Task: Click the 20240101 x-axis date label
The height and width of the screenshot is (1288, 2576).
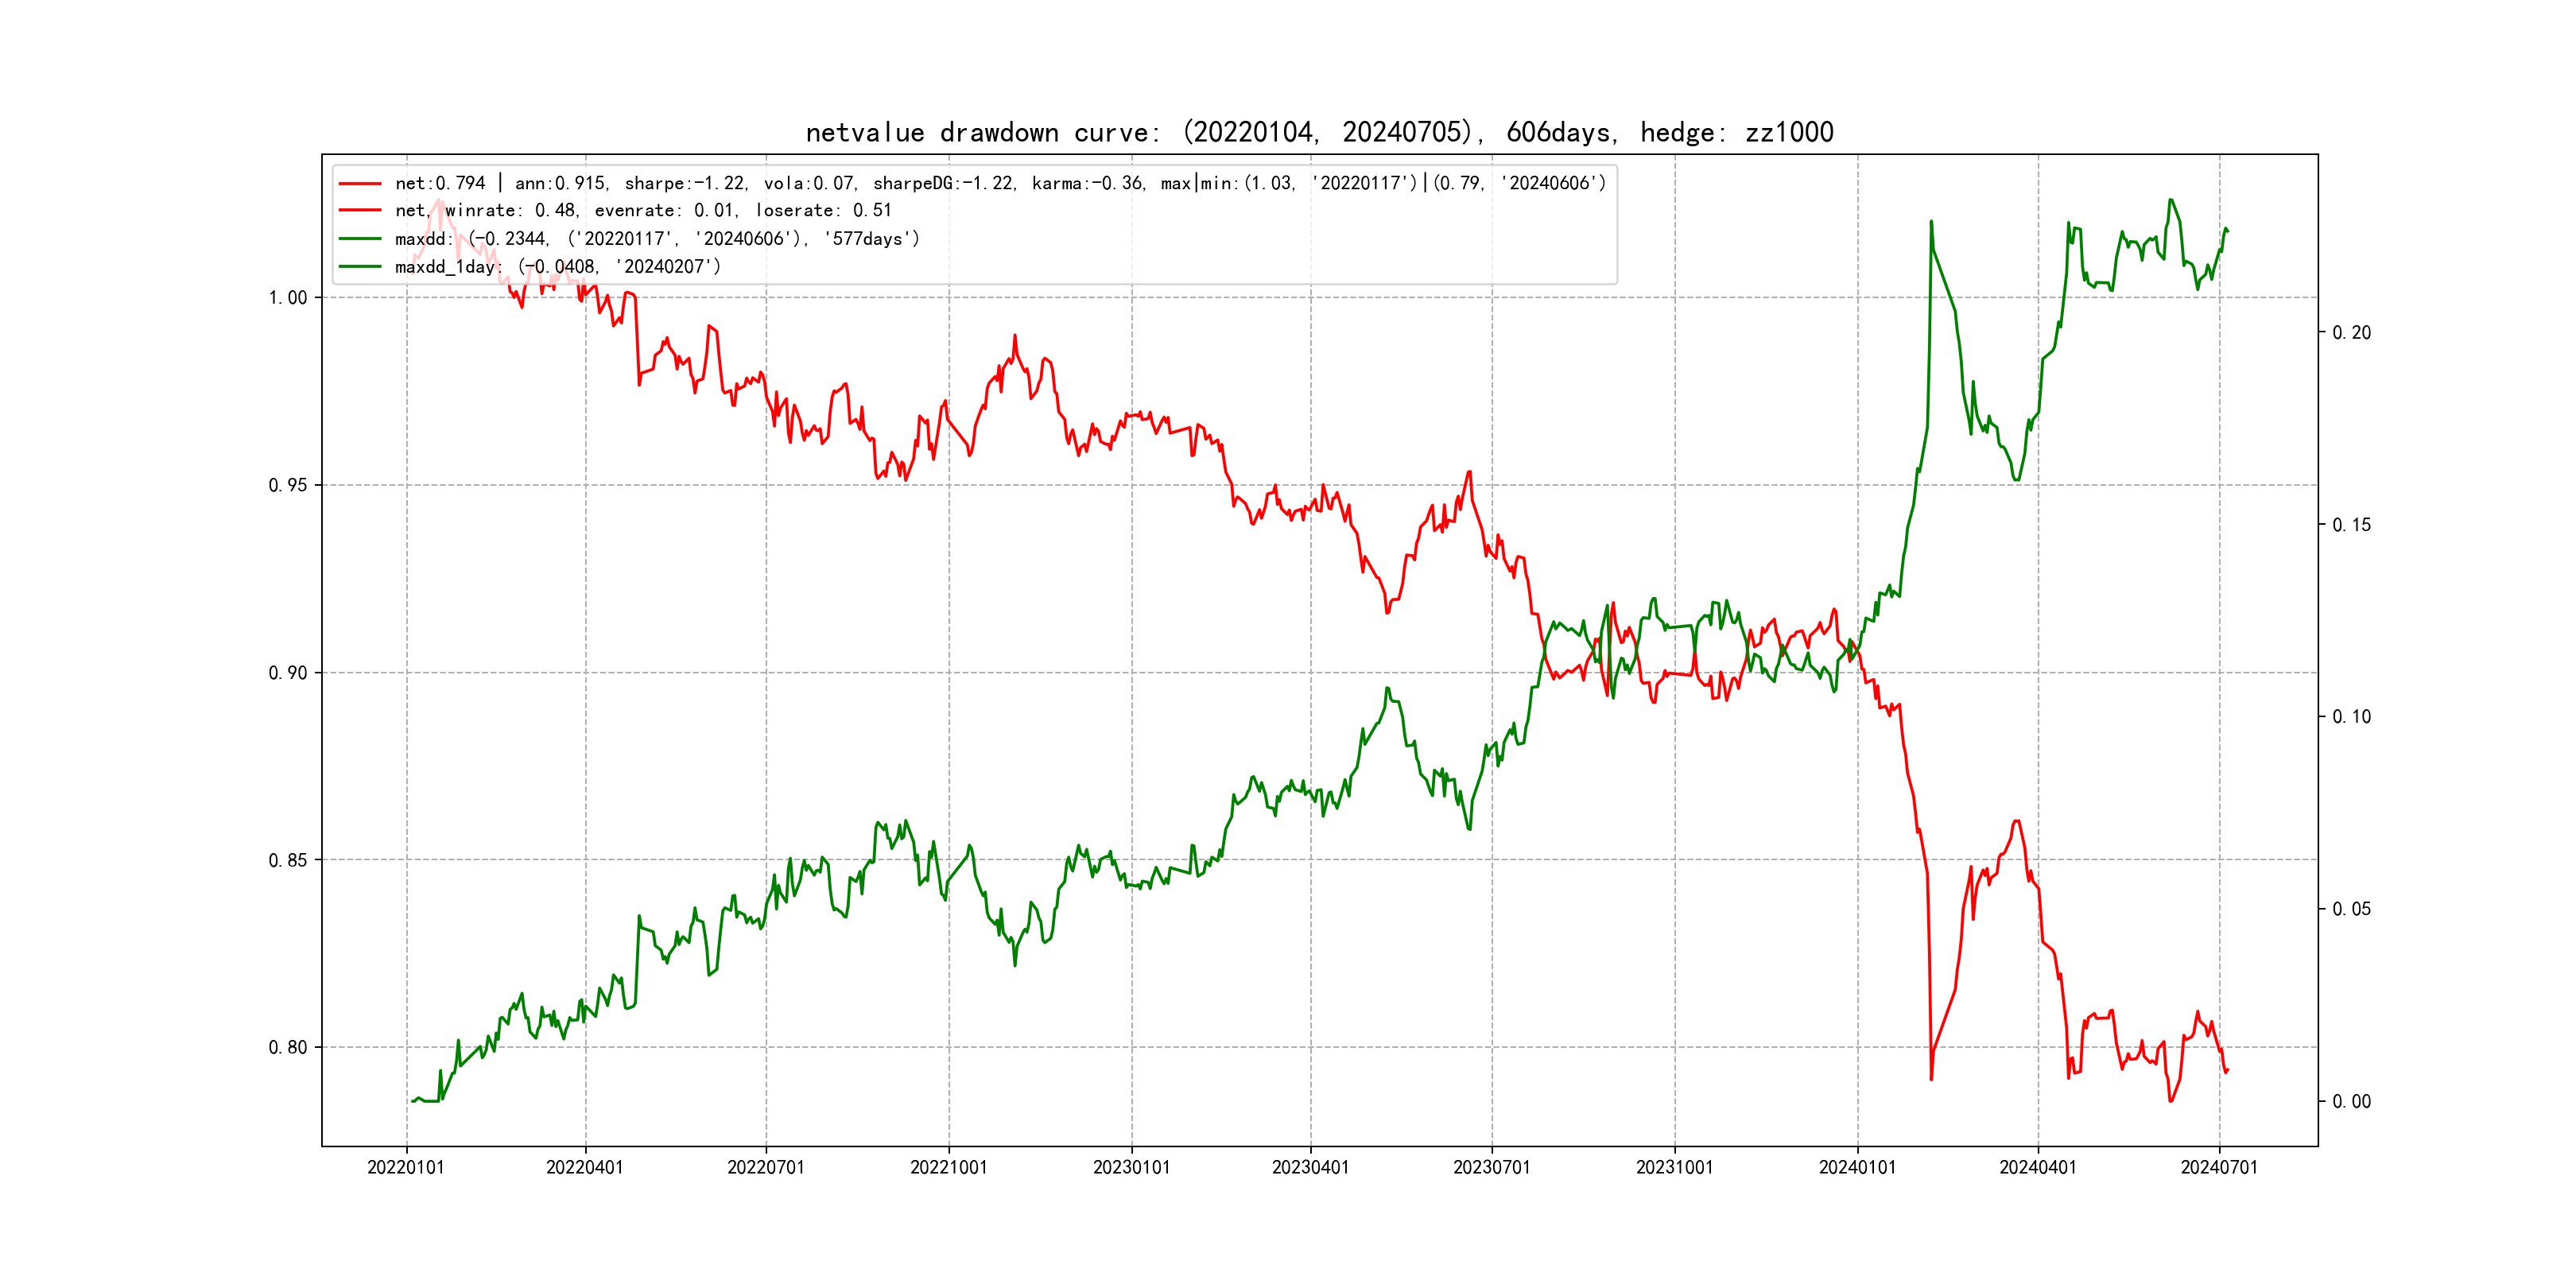Action: pyautogui.click(x=1857, y=1167)
